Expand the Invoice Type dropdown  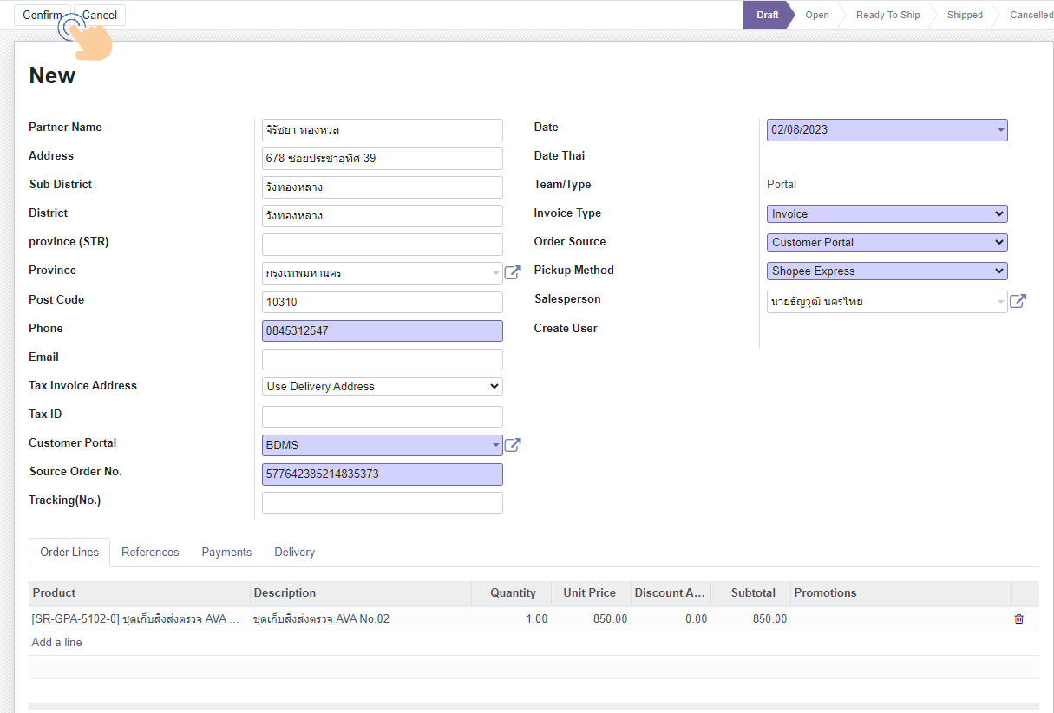887,213
